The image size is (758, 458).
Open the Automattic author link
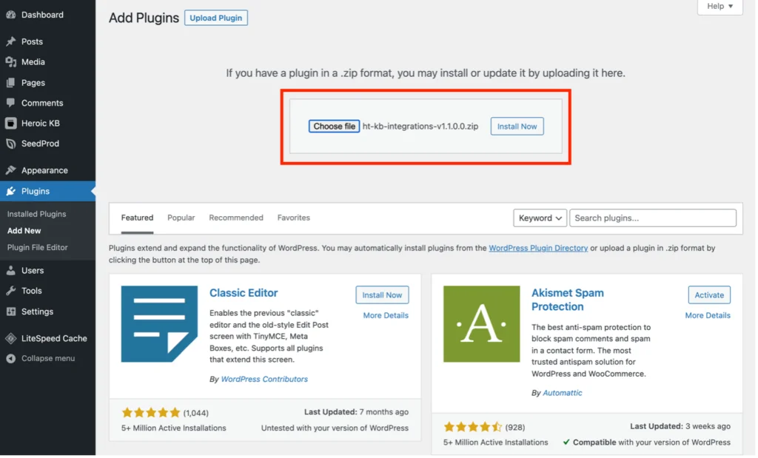[x=563, y=394]
